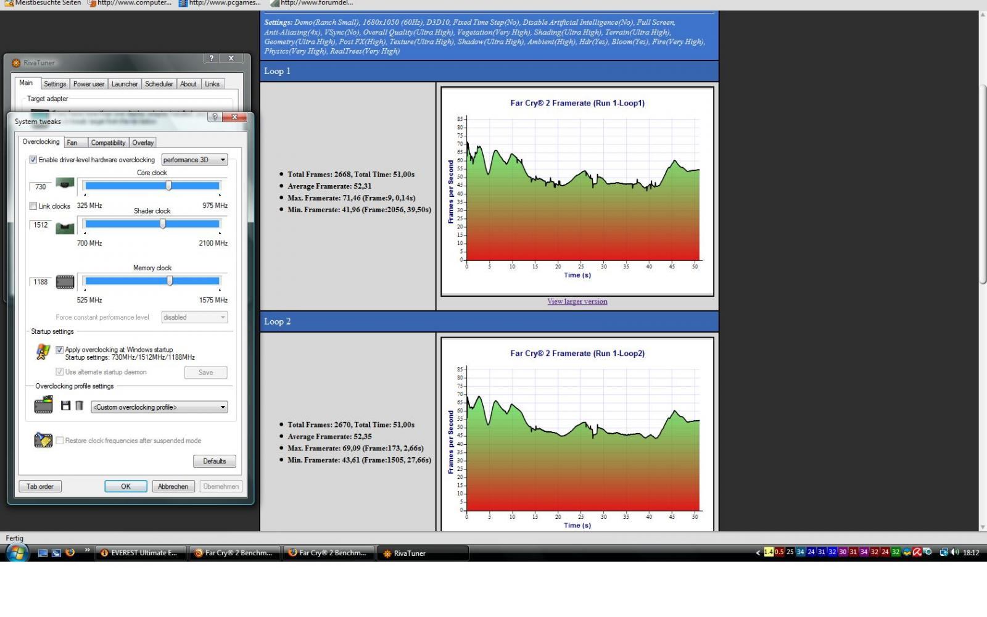This screenshot has height=617, width=987.
Task: Click memory clock value field 1188
Action: point(41,282)
